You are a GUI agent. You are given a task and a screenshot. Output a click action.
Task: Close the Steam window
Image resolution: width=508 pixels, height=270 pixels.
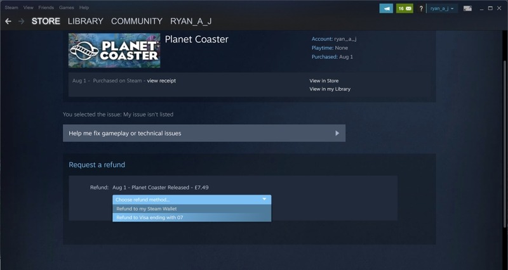click(x=499, y=8)
